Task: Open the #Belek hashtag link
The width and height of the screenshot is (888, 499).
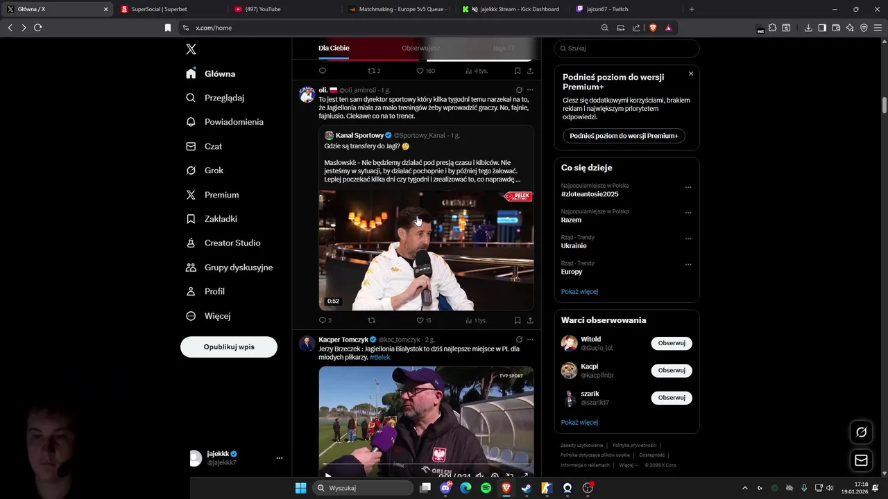Action: 380,357
